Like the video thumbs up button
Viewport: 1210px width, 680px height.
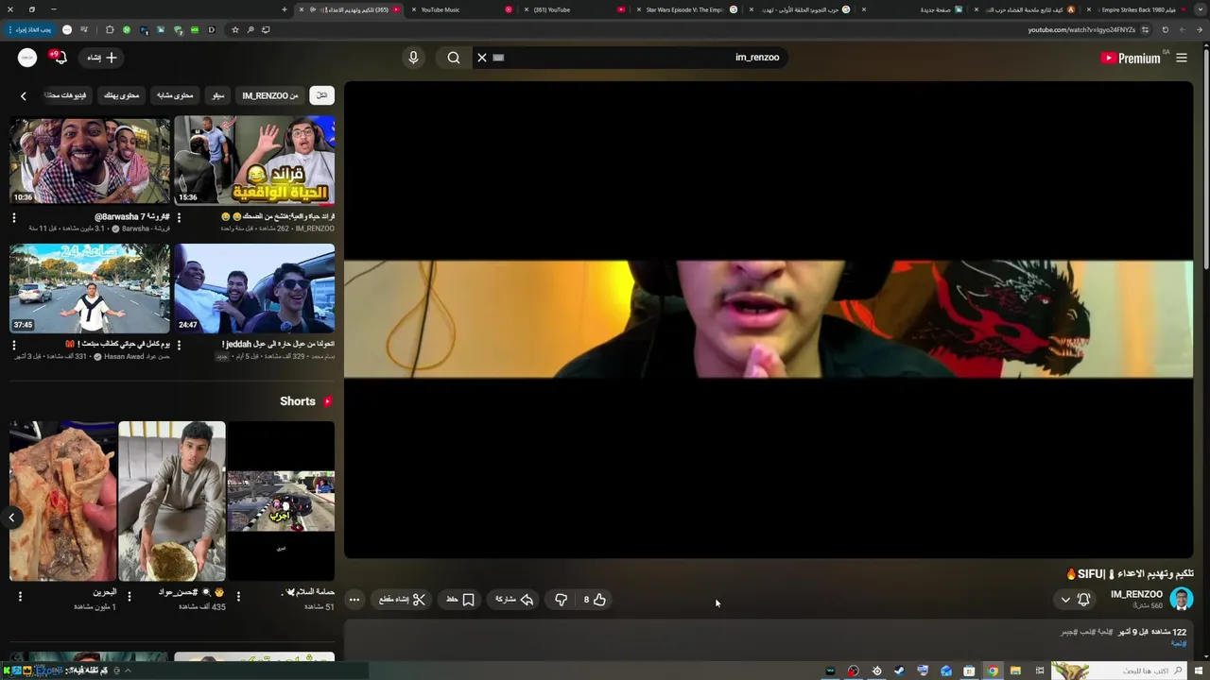point(594,600)
